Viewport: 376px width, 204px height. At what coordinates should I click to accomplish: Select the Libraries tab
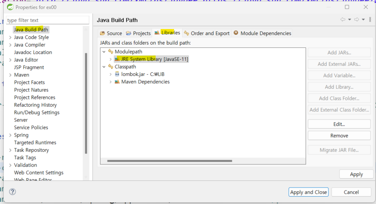point(168,33)
